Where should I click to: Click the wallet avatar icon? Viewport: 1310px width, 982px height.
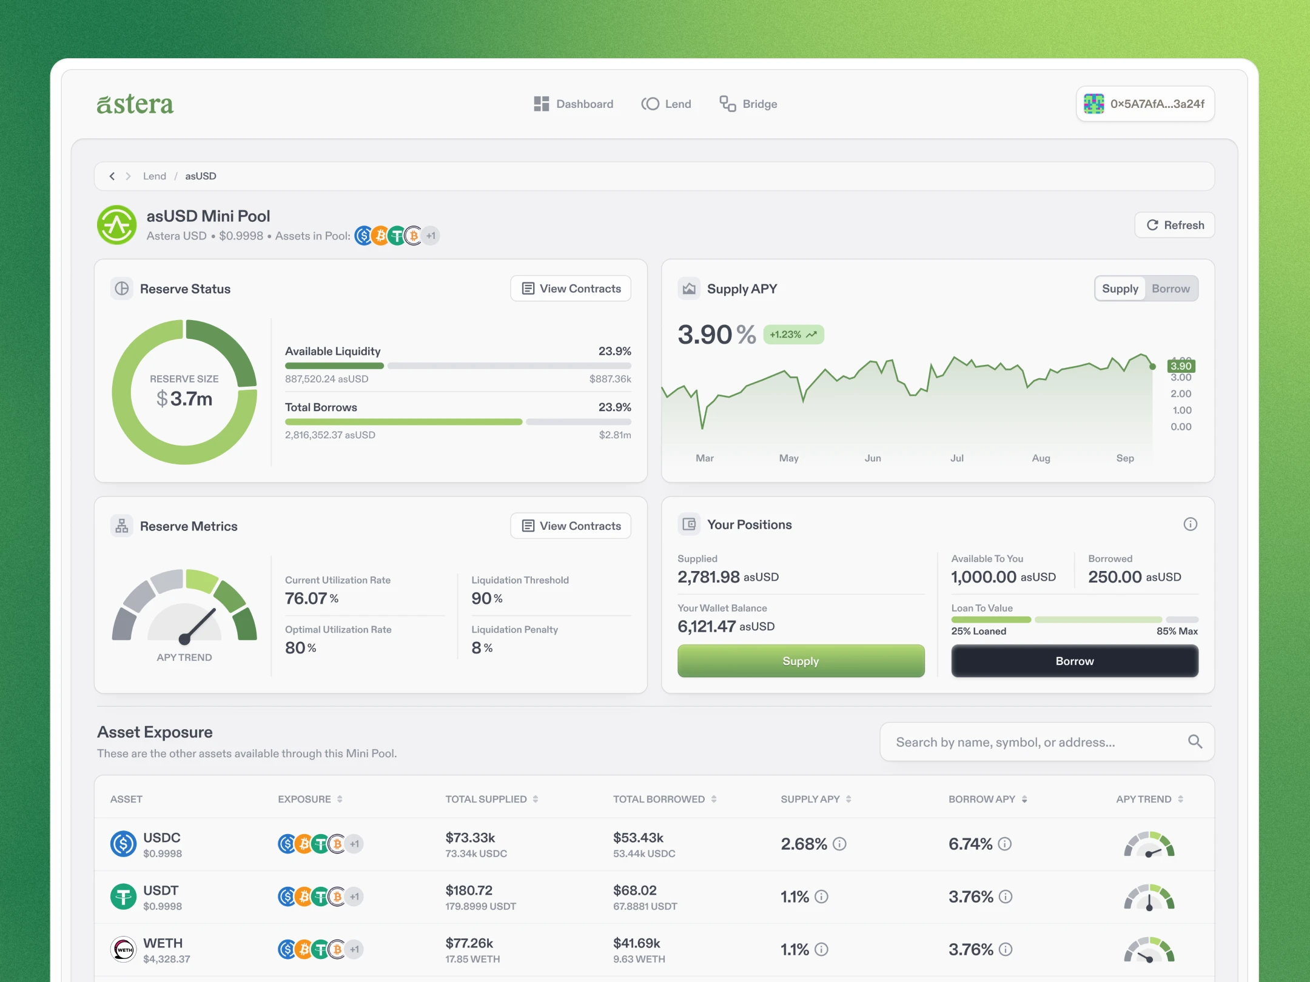point(1093,104)
